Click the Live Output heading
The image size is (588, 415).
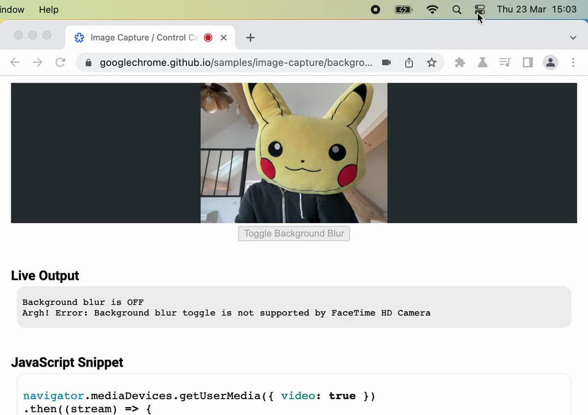[45, 276]
